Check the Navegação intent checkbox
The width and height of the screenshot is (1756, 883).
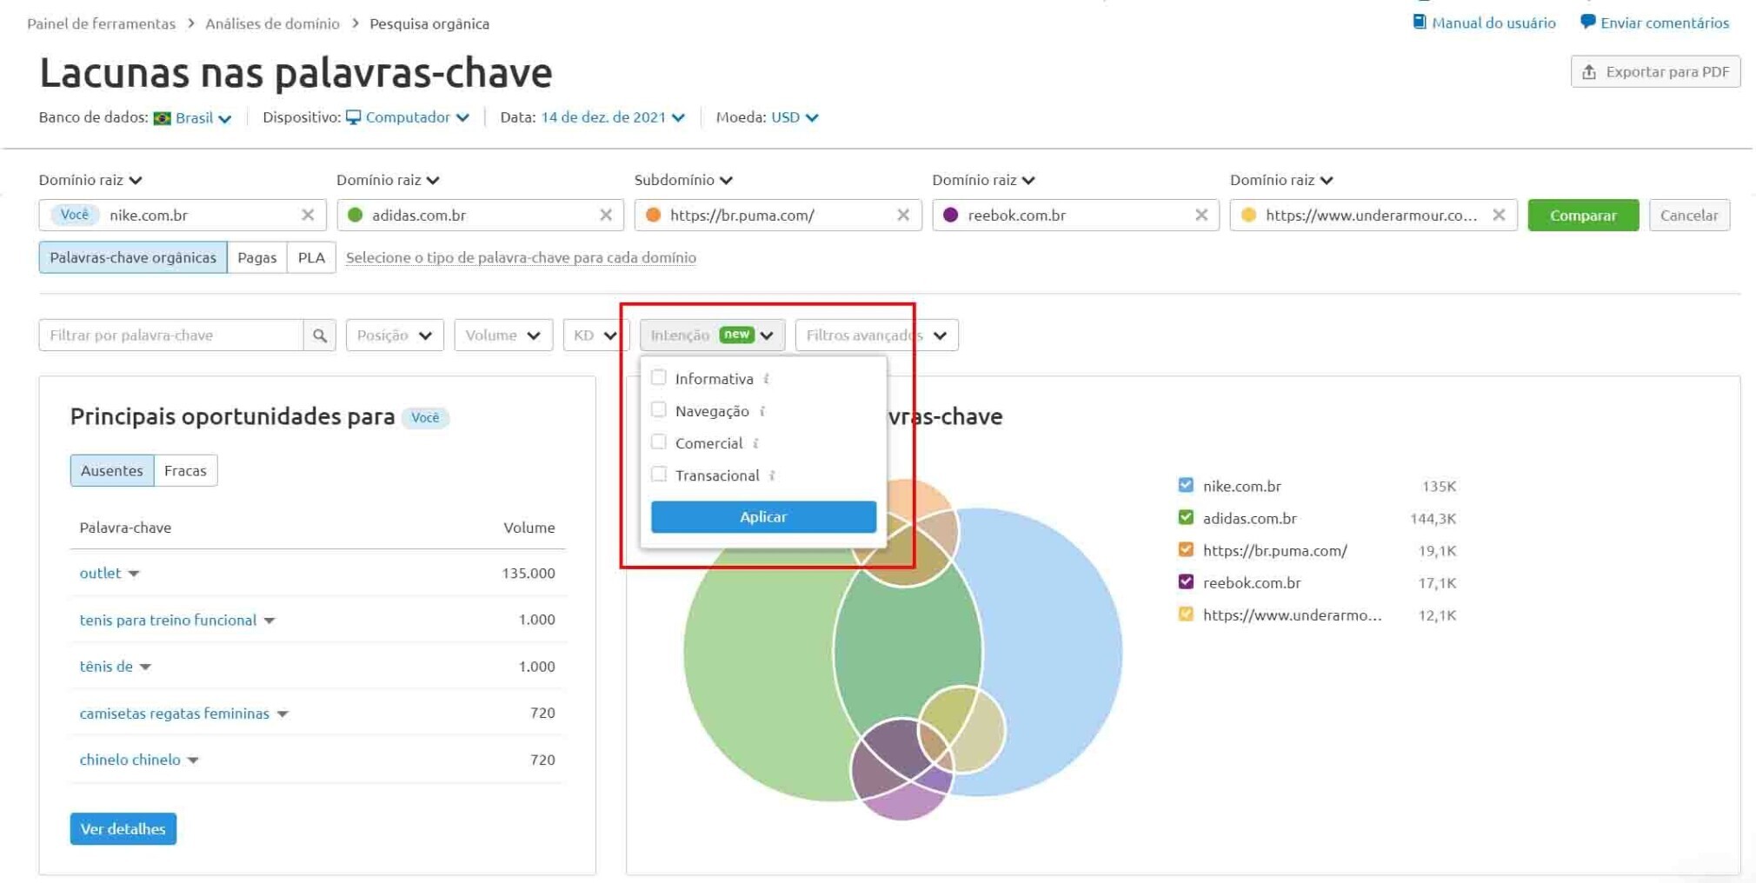coord(659,409)
